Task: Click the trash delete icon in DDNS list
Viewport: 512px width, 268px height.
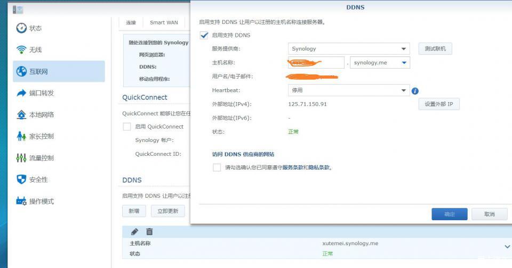Action: (x=149, y=231)
